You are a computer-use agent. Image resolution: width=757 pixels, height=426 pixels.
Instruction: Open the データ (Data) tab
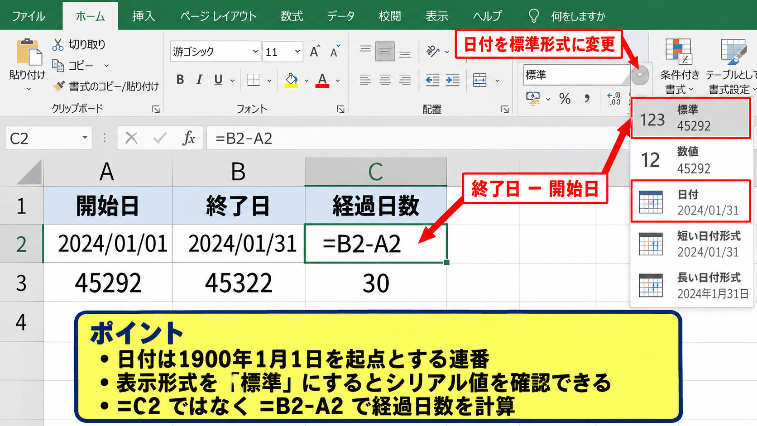341,16
